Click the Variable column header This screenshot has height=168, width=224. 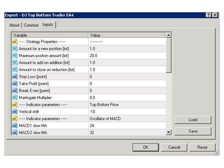(x=50, y=35)
